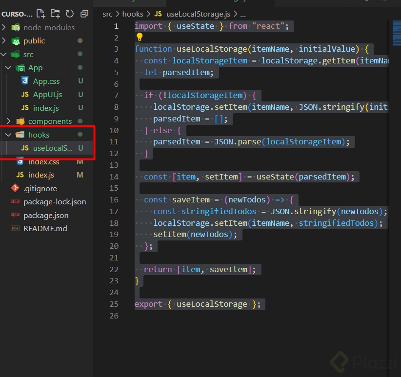Expand the node_modules folder
401x377 pixels.
tap(3, 27)
